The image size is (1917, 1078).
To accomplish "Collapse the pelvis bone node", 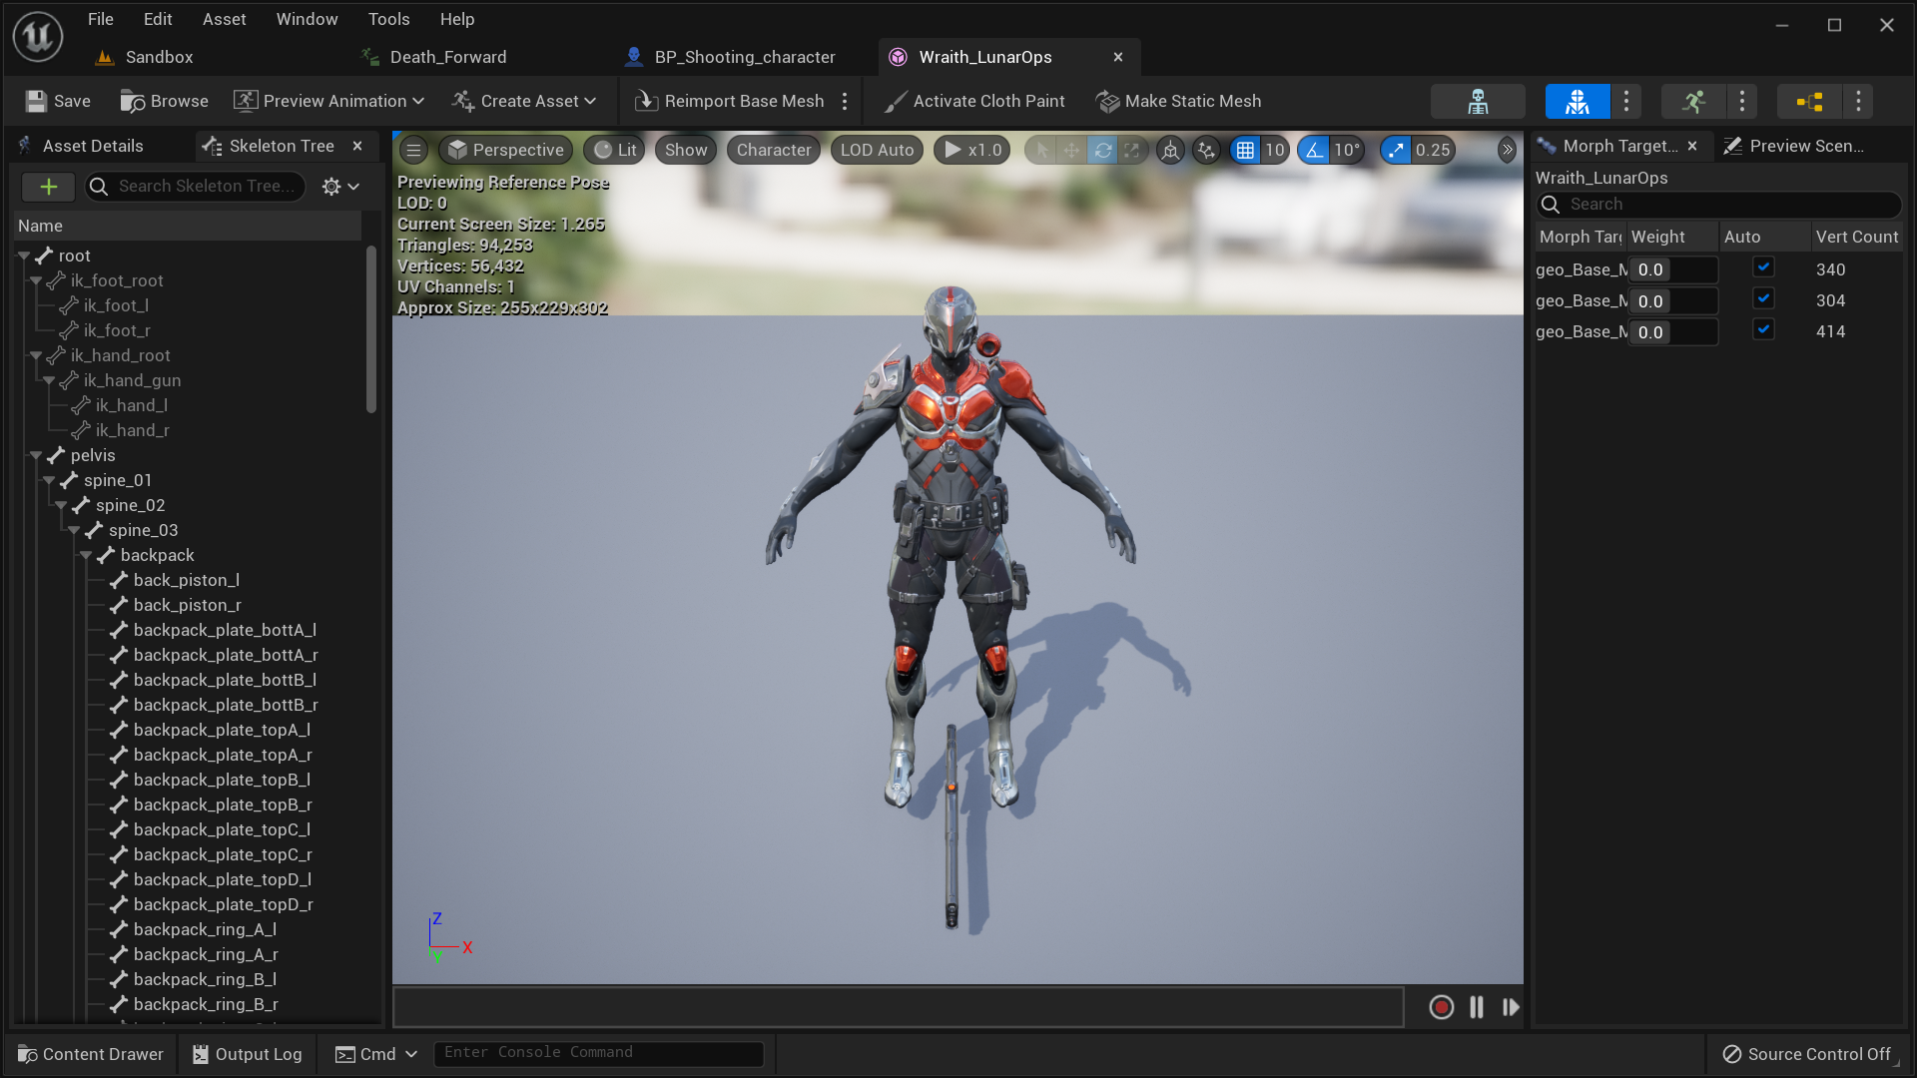I will (36, 456).
